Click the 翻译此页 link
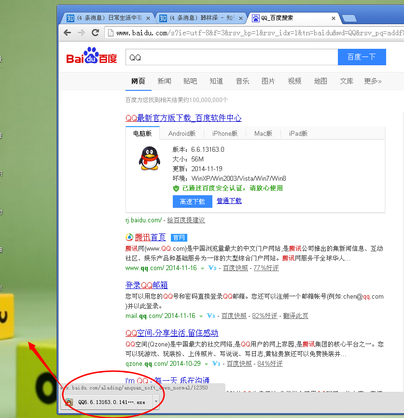 [295, 316]
